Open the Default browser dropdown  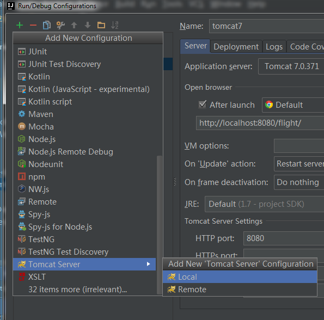tap(293, 105)
